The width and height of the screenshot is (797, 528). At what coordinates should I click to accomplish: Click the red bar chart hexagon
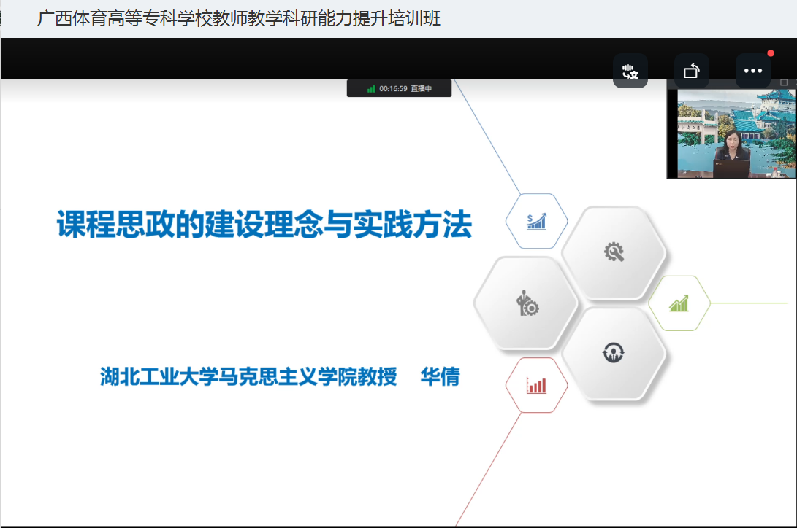click(x=536, y=385)
